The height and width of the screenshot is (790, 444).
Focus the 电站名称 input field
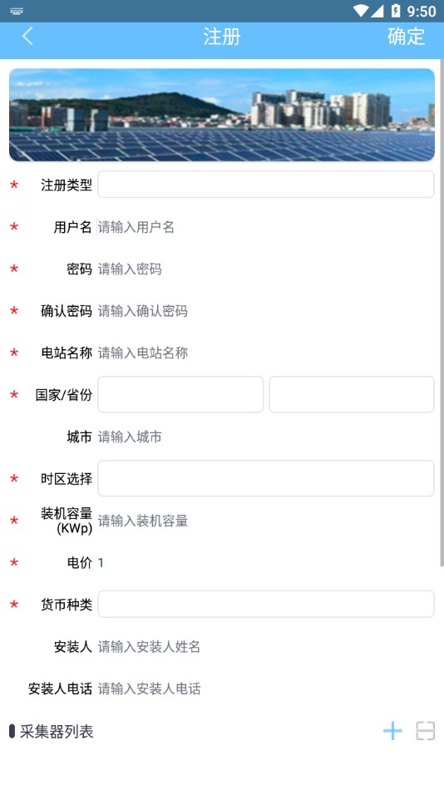click(x=265, y=353)
